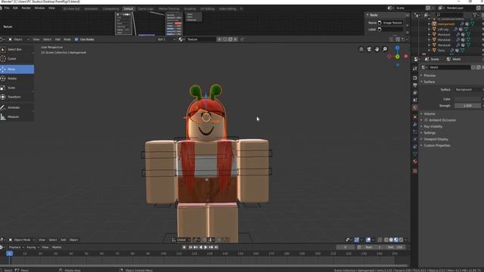The image size is (484, 272).
Task: Toggle viewport overlays button
Action: tap(368, 240)
